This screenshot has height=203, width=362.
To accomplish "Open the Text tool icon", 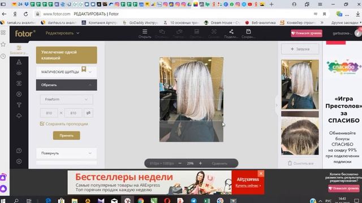I will click(19, 105).
